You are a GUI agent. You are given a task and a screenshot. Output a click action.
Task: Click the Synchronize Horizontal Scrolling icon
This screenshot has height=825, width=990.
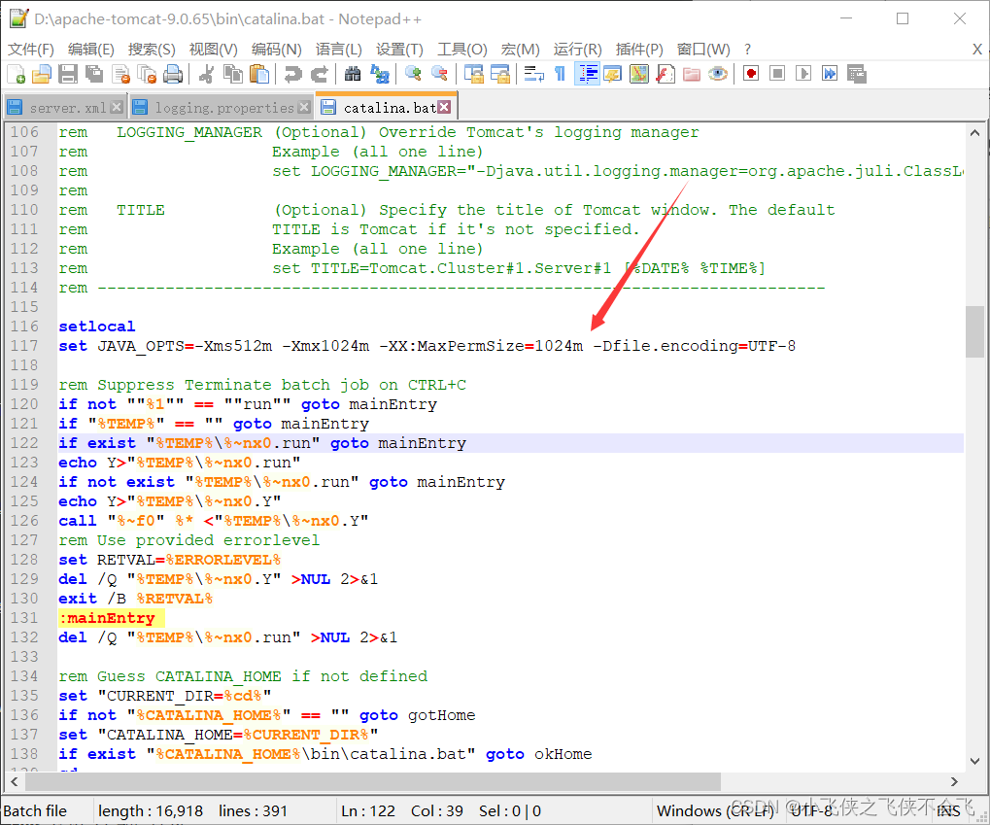(500, 75)
